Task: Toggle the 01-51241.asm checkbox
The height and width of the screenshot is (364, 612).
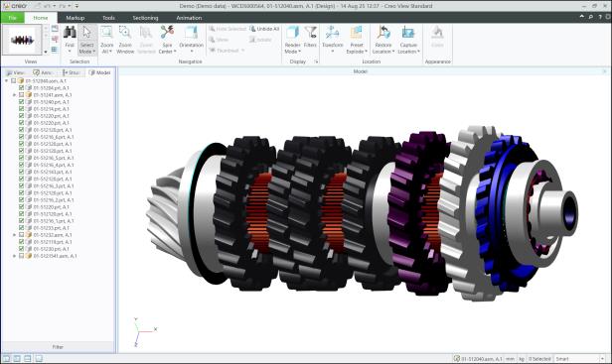Action: coord(22,94)
